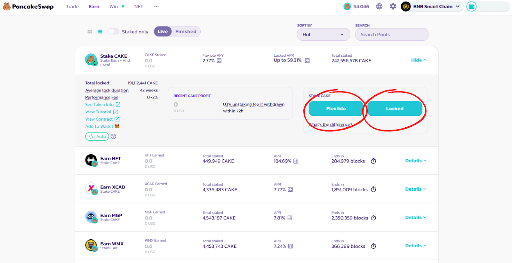Viewport: 512px width, 263px height.
Task: Select the Finished pools toggle
Action: 186,31
